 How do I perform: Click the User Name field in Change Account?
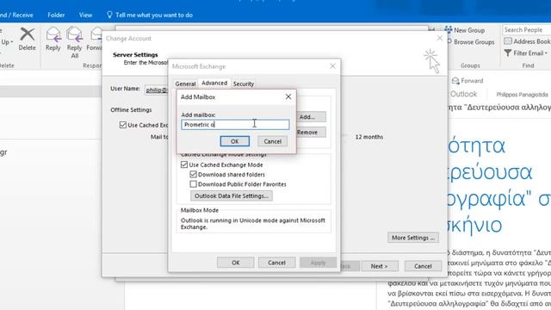pyautogui.click(x=157, y=90)
